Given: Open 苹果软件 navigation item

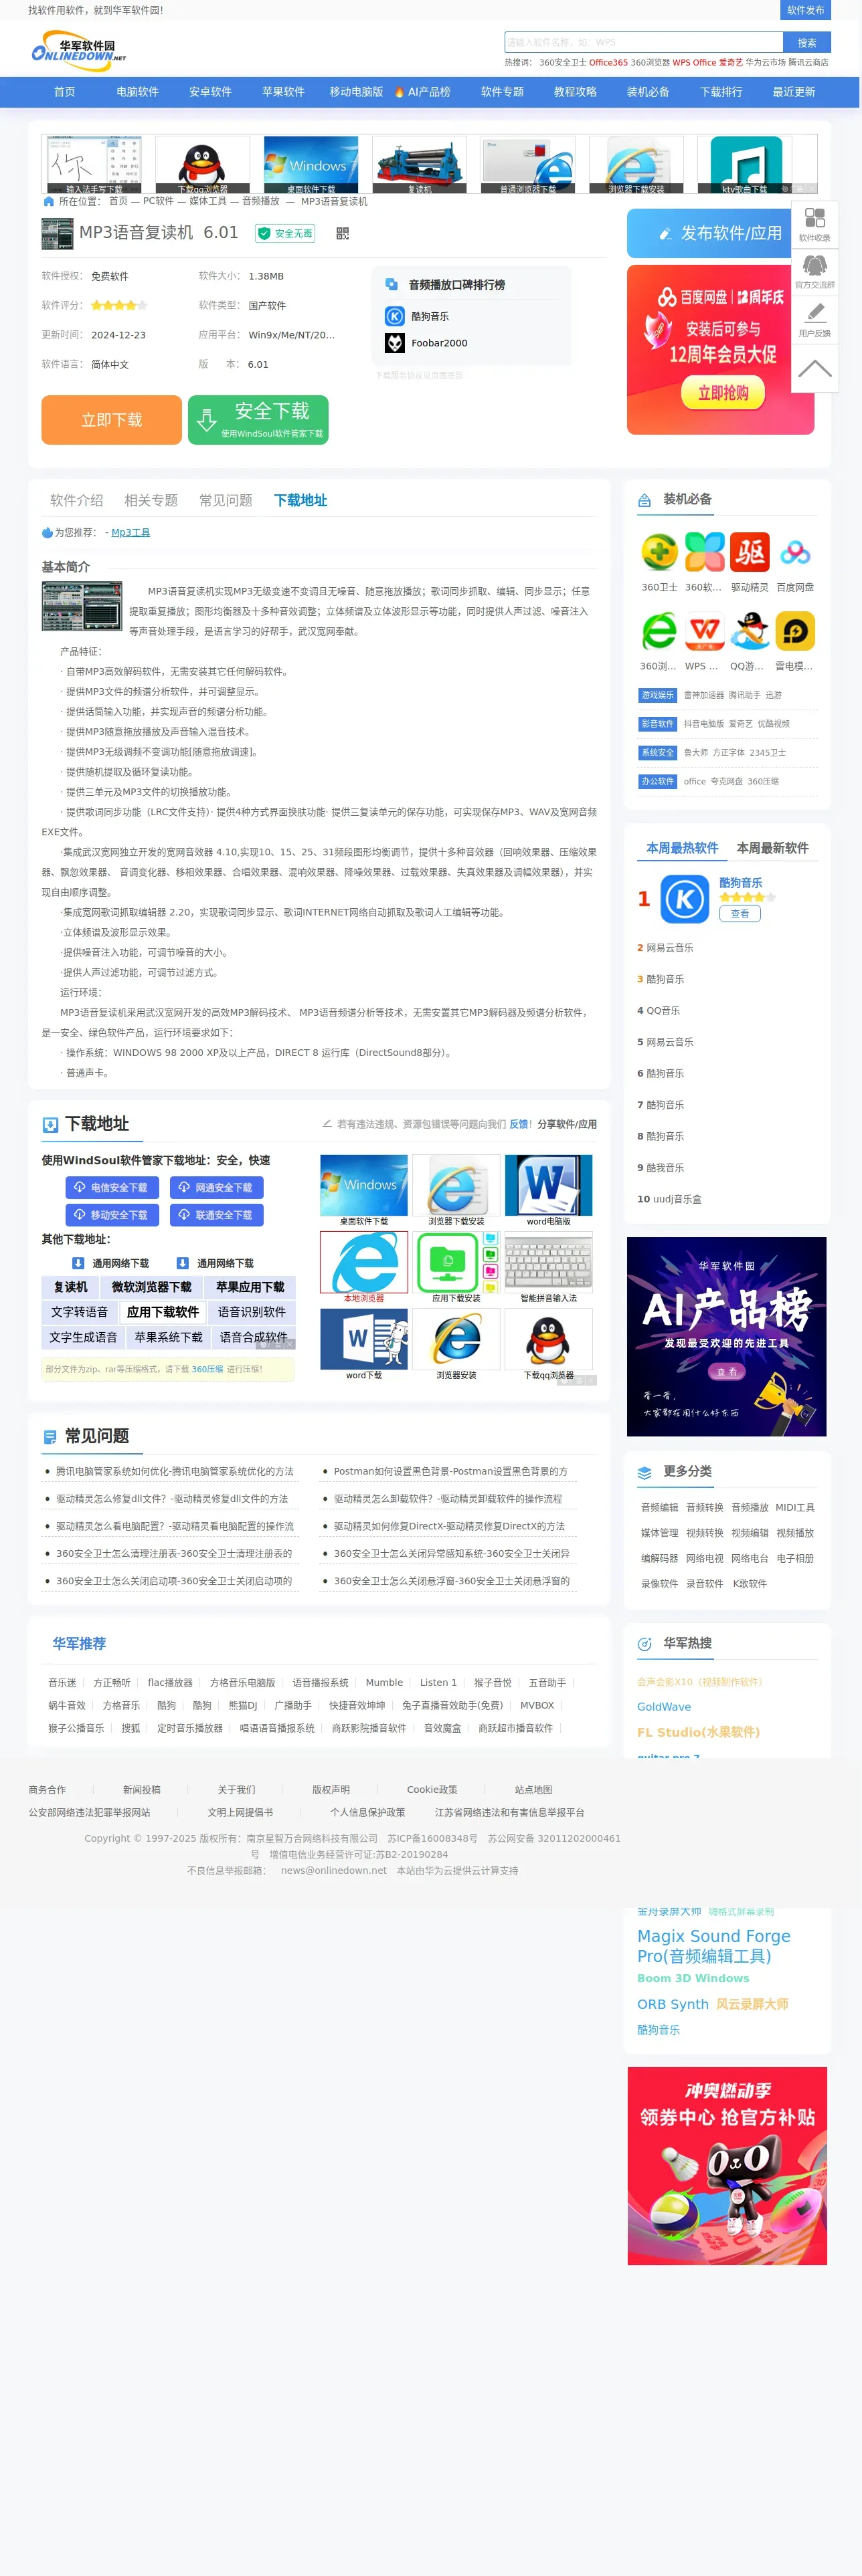Looking at the screenshot, I should point(283,92).
